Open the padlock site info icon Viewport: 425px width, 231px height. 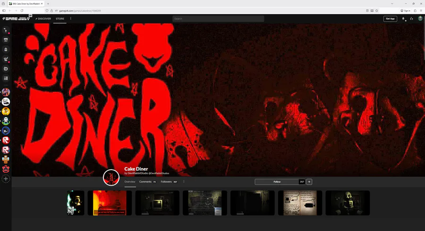51,10
